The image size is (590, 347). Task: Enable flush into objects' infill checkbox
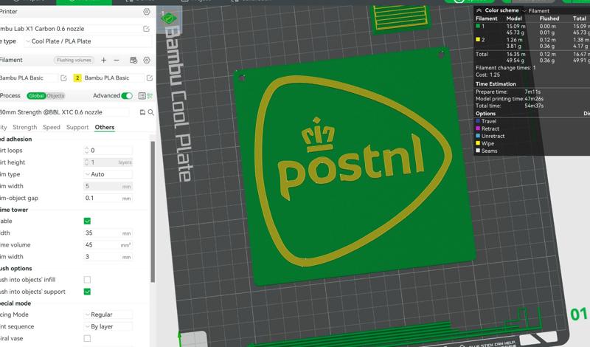(87, 280)
